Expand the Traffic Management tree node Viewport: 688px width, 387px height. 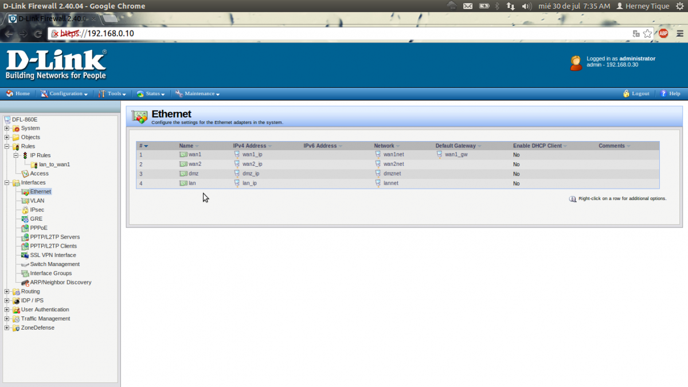[x=7, y=319]
